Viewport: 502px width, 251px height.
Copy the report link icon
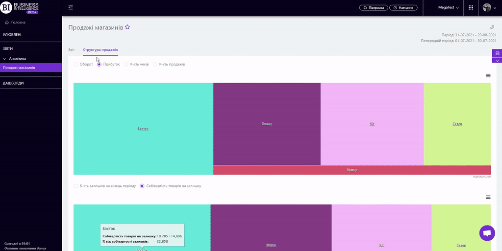coord(492,27)
